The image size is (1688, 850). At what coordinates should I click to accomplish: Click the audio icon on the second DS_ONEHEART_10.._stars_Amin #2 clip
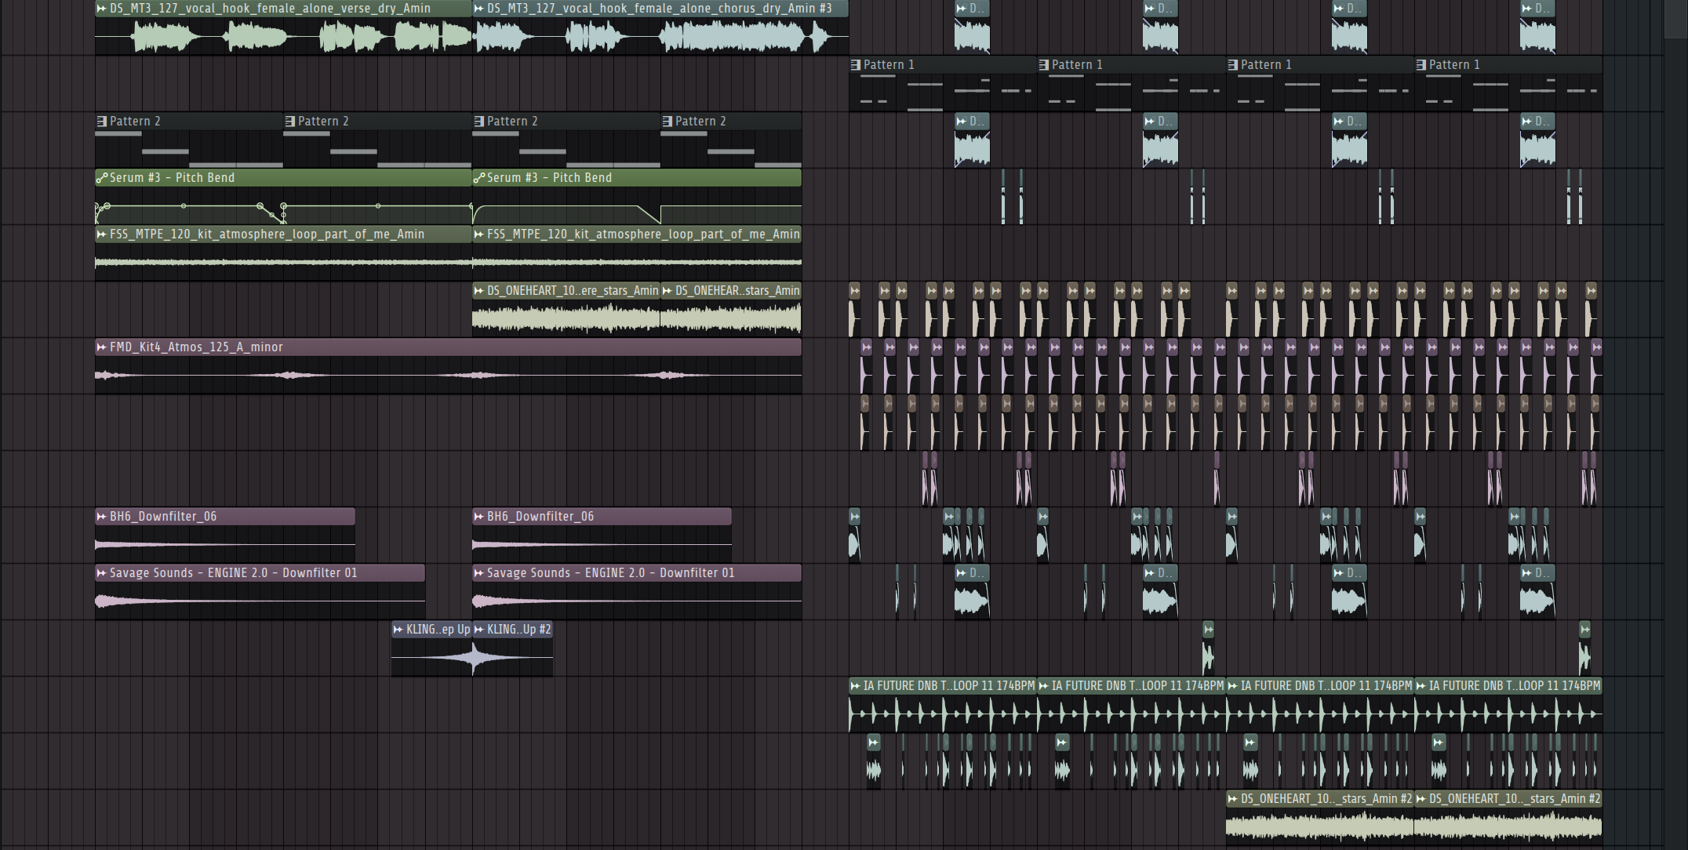click(1421, 799)
